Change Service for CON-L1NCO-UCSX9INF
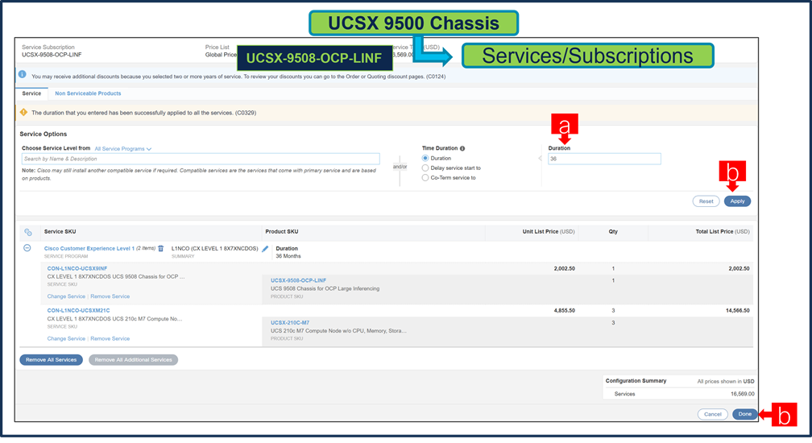 (66, 296)
